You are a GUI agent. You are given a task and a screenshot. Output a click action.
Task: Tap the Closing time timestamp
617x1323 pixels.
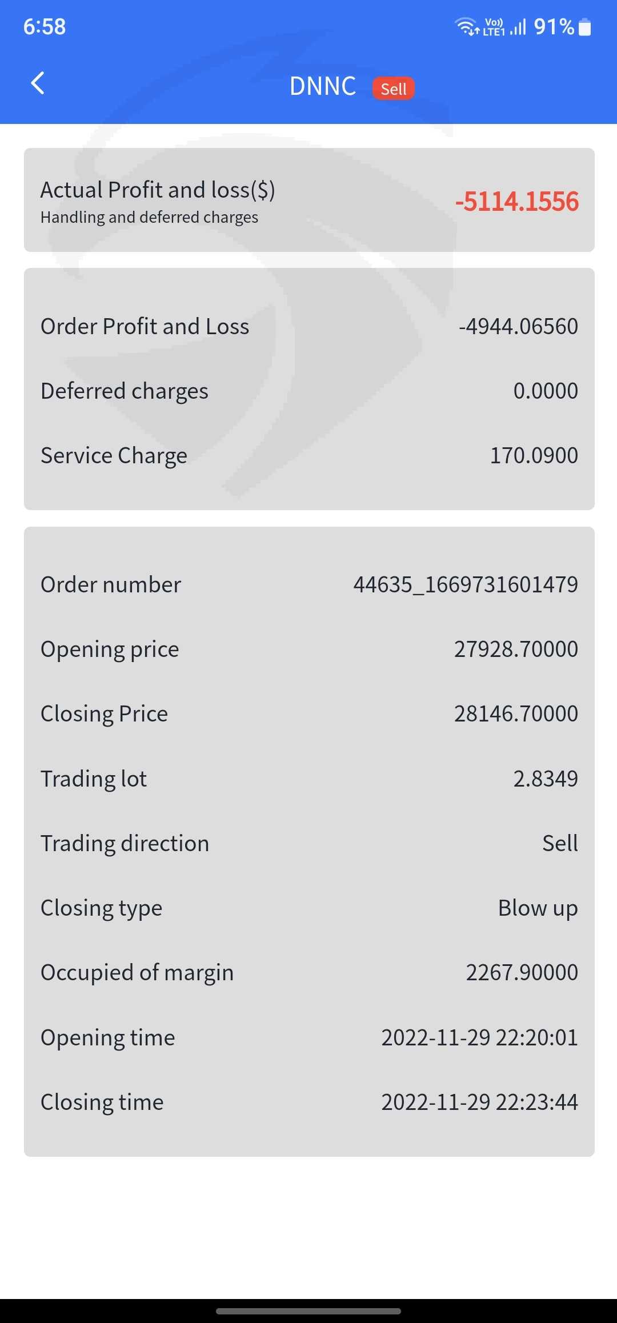(479, 1102)
